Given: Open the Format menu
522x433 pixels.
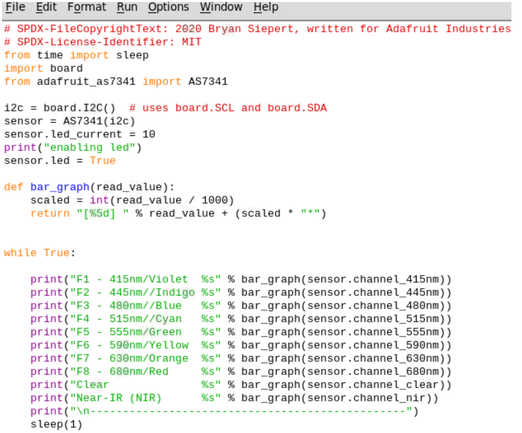Looking at the screenshot, I should [86, 7].
